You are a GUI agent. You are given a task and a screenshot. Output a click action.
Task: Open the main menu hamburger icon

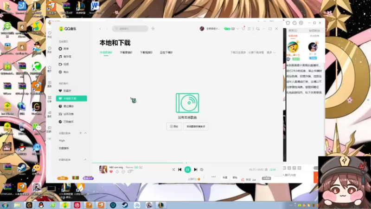249,29
